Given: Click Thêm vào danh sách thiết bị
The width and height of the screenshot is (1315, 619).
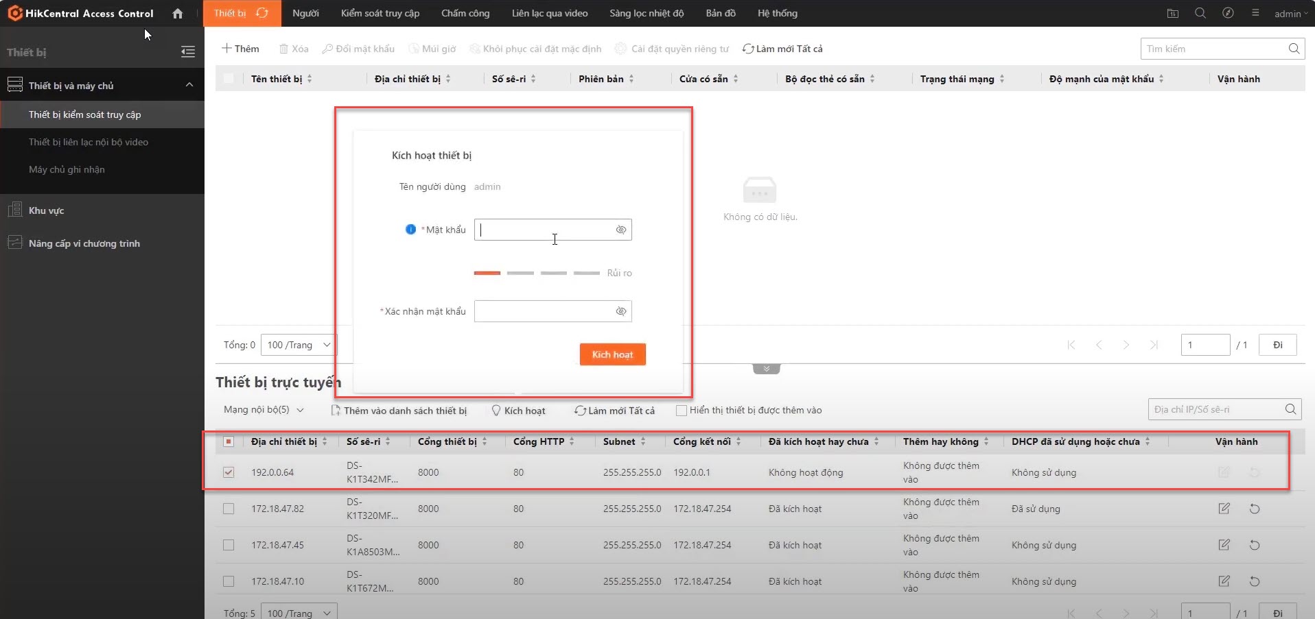Looking at the screenshot, I should tap(399, 411).
